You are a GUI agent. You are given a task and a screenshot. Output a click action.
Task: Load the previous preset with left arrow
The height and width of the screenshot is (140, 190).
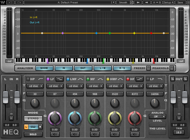click(138, 2)
